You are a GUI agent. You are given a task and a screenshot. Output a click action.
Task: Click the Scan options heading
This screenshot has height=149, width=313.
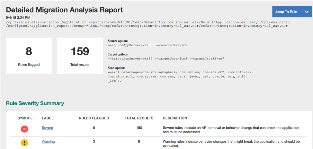coord(116,68)
